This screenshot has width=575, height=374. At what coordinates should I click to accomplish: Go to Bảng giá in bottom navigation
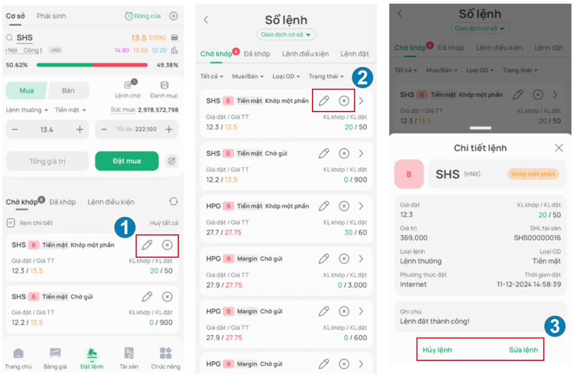click(55, 358)
